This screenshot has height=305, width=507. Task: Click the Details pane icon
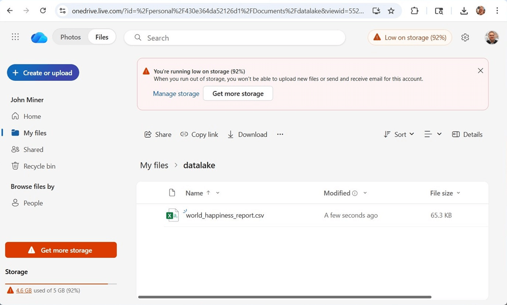[456, 134]
